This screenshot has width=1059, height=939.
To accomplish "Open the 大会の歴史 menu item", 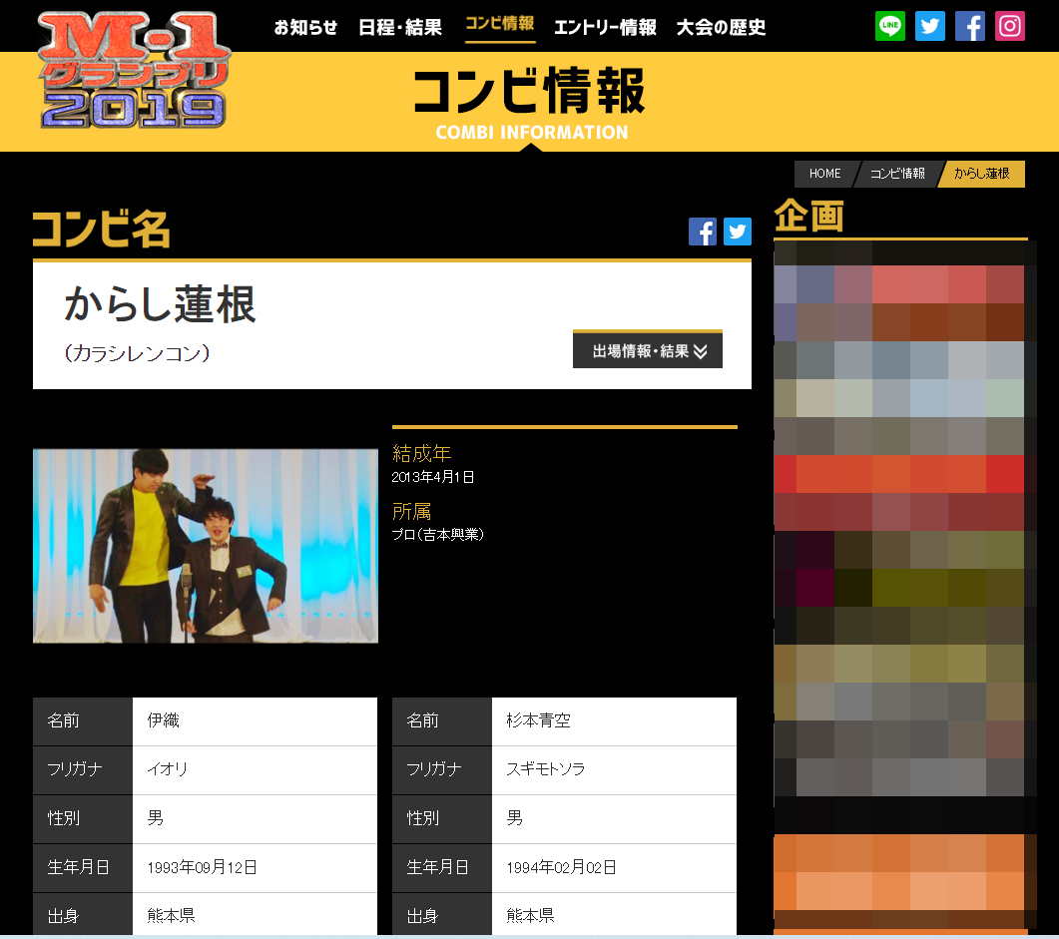I will point(721,27).
